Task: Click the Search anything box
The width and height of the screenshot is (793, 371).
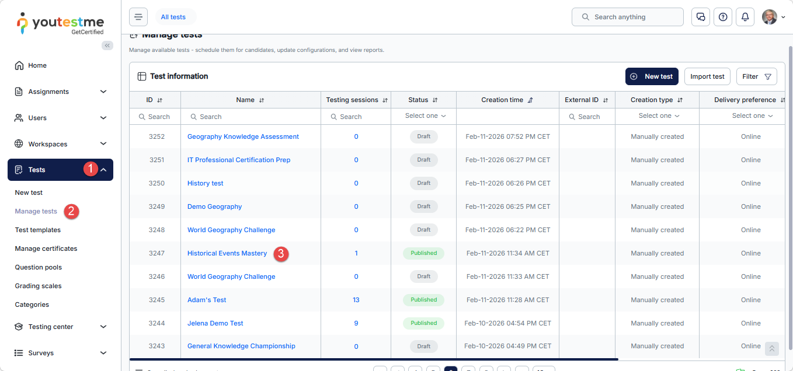Action: (627, 17)
